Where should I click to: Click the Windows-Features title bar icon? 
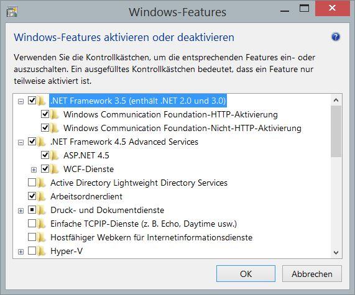click(12, 12)
